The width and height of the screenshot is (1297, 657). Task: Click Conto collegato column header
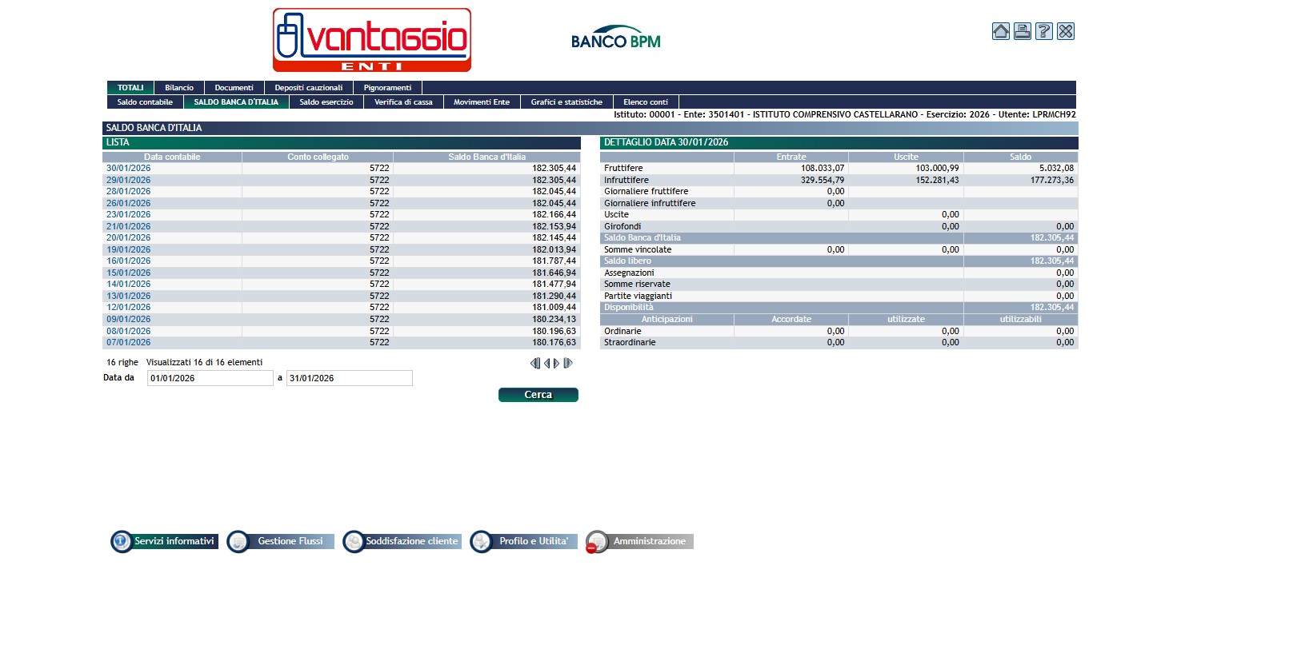[318, 157]
